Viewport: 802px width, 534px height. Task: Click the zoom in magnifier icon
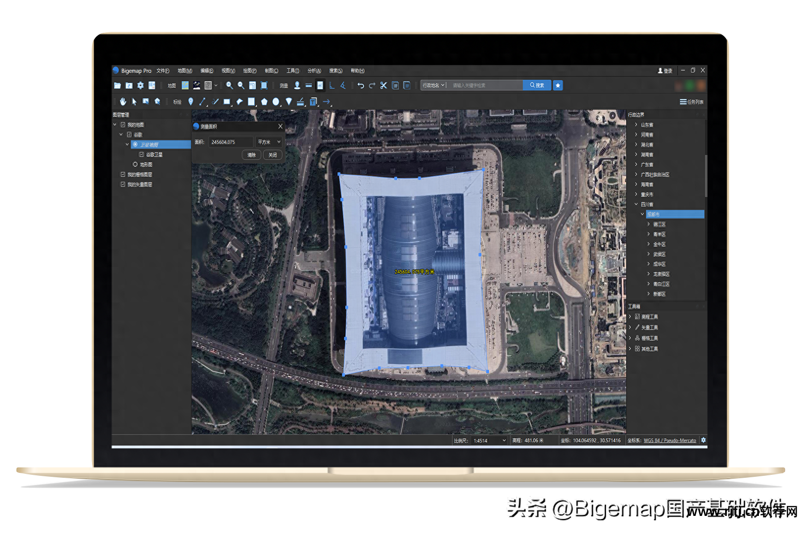click(229, 86)
